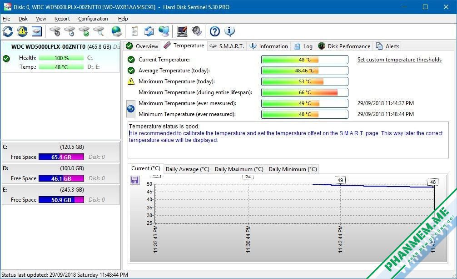Select the Daily Minimum (°C) chart tab
The height and width of the screenshot is (279, 457).
tap(293, 169)
